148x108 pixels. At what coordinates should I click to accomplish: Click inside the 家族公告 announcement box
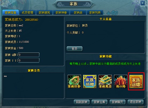click(34, 86)
